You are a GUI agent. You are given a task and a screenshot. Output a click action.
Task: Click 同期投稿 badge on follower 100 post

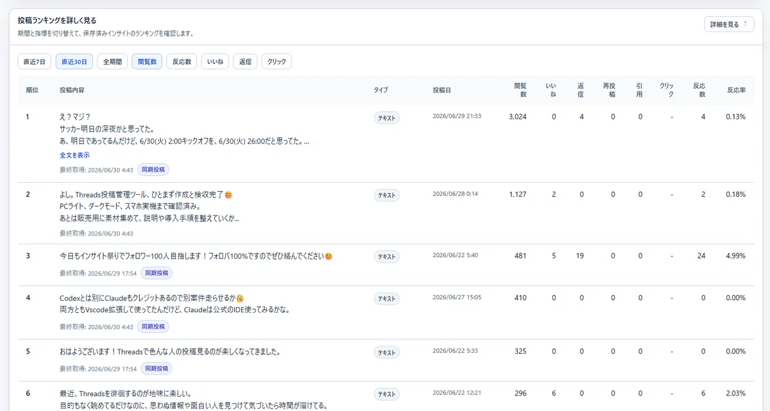click(x=156, y=273)
